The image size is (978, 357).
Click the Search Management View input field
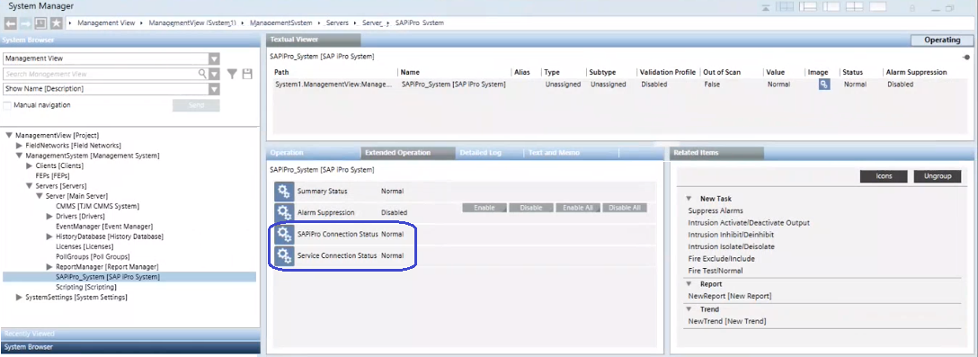[x=100, y=74]
